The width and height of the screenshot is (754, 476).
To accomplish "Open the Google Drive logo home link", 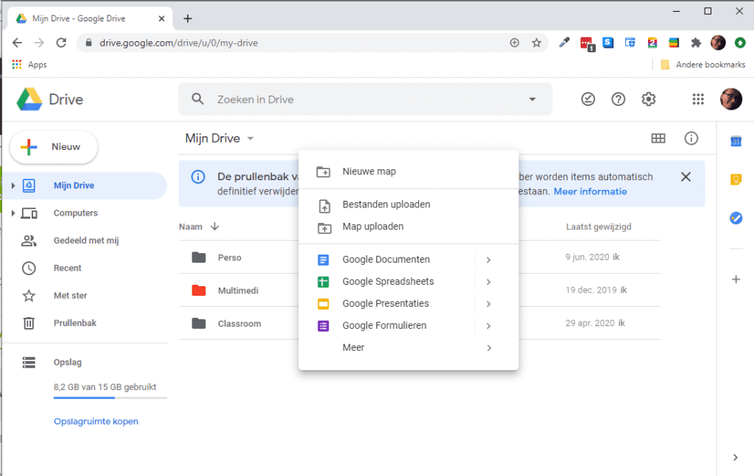I will point(50,99).
